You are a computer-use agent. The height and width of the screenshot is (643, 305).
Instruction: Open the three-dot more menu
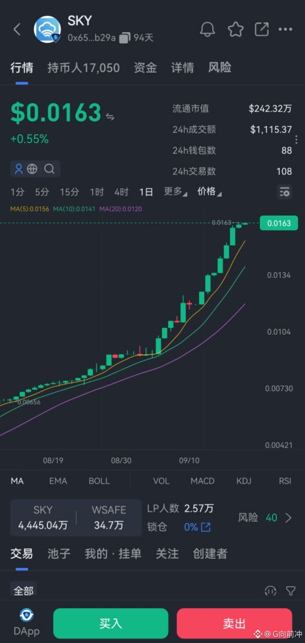285,29
